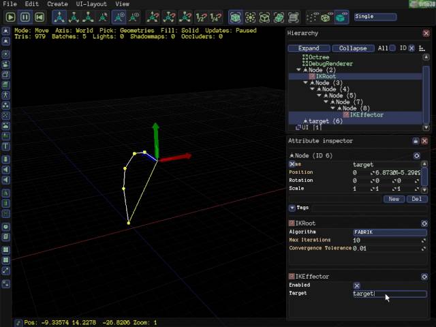This screenshot has width=436, height=327.
Task: Set pick mode to UI elements
Action: tap(294, 17)
